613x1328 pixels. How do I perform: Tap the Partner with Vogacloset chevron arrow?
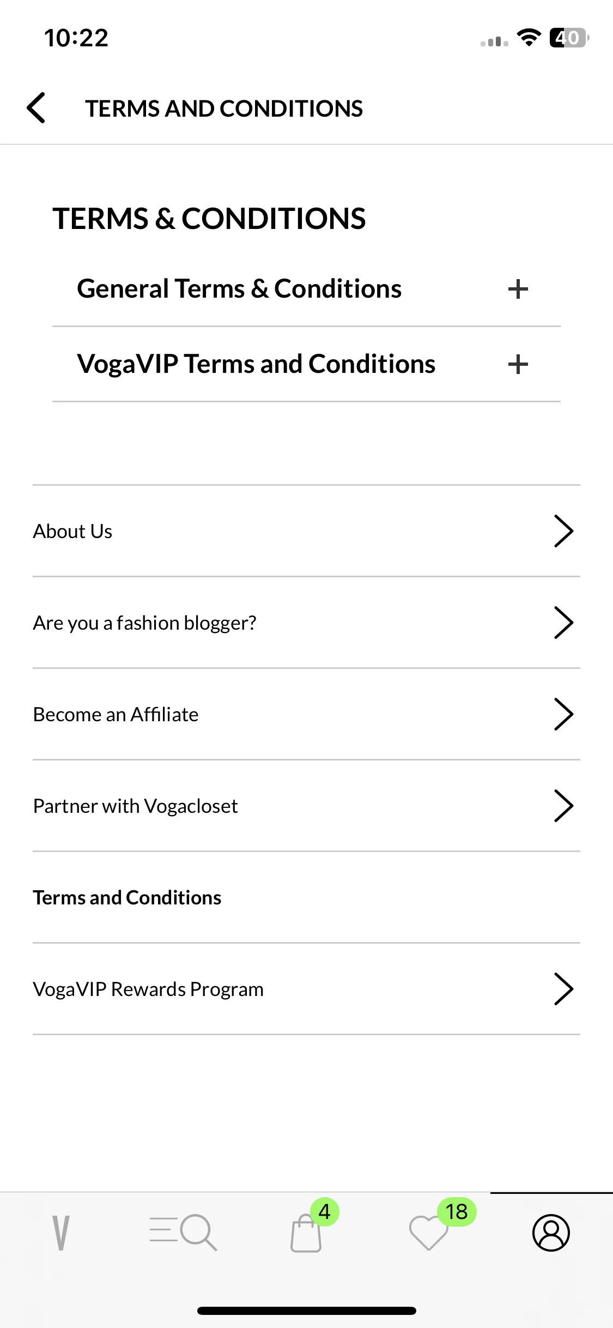564,806
